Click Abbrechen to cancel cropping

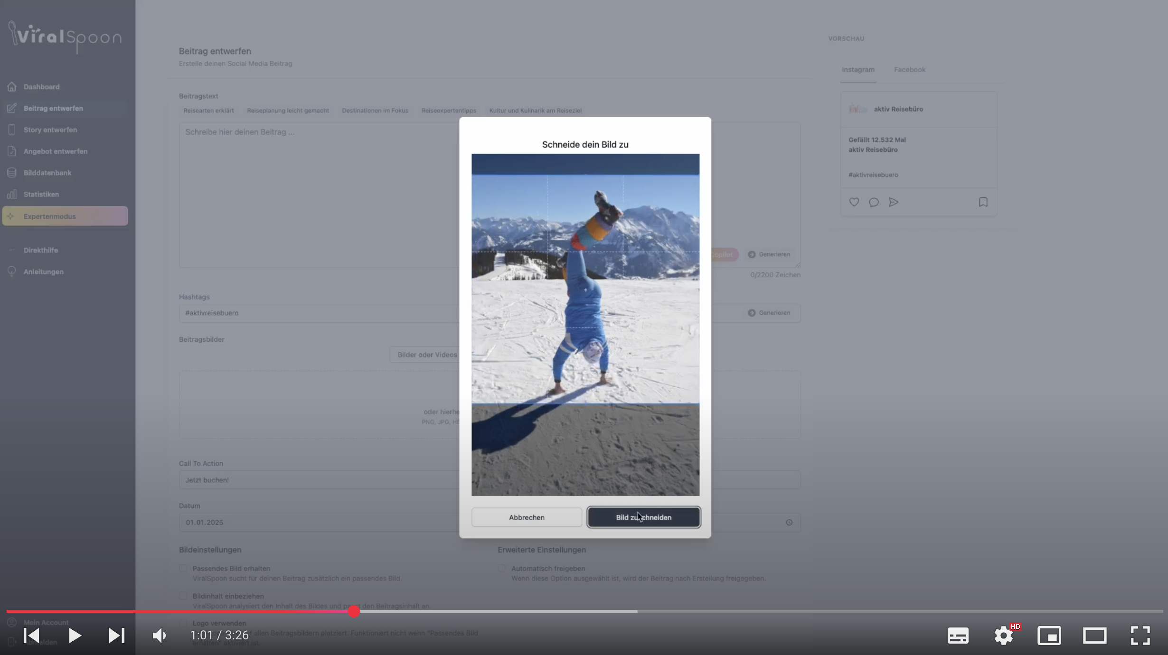[527, 517]
